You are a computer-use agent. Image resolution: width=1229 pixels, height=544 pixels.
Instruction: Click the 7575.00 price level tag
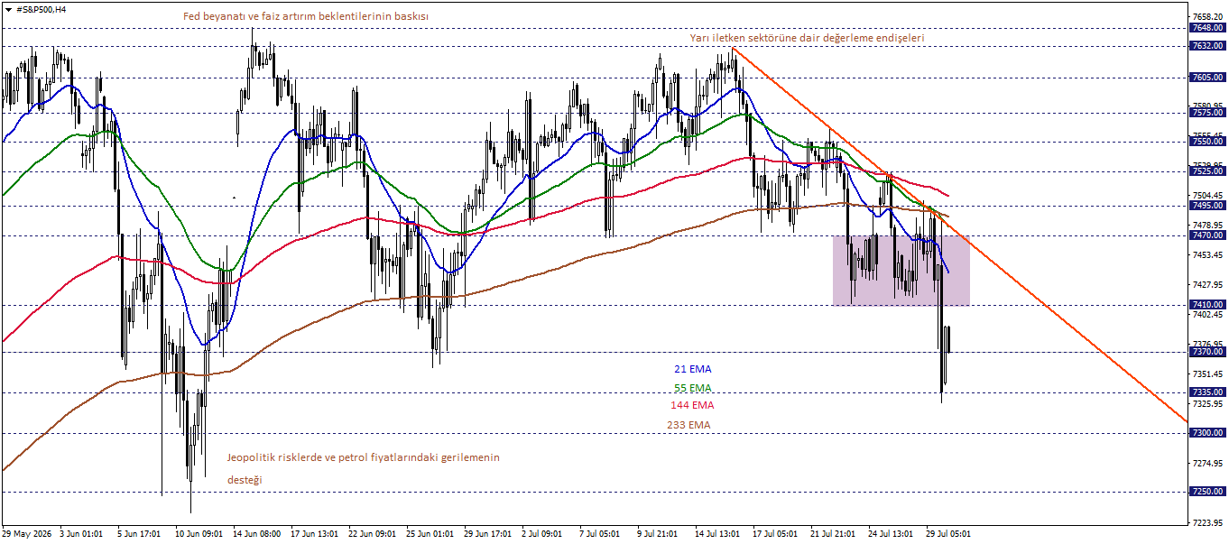tap(1207, 113)
